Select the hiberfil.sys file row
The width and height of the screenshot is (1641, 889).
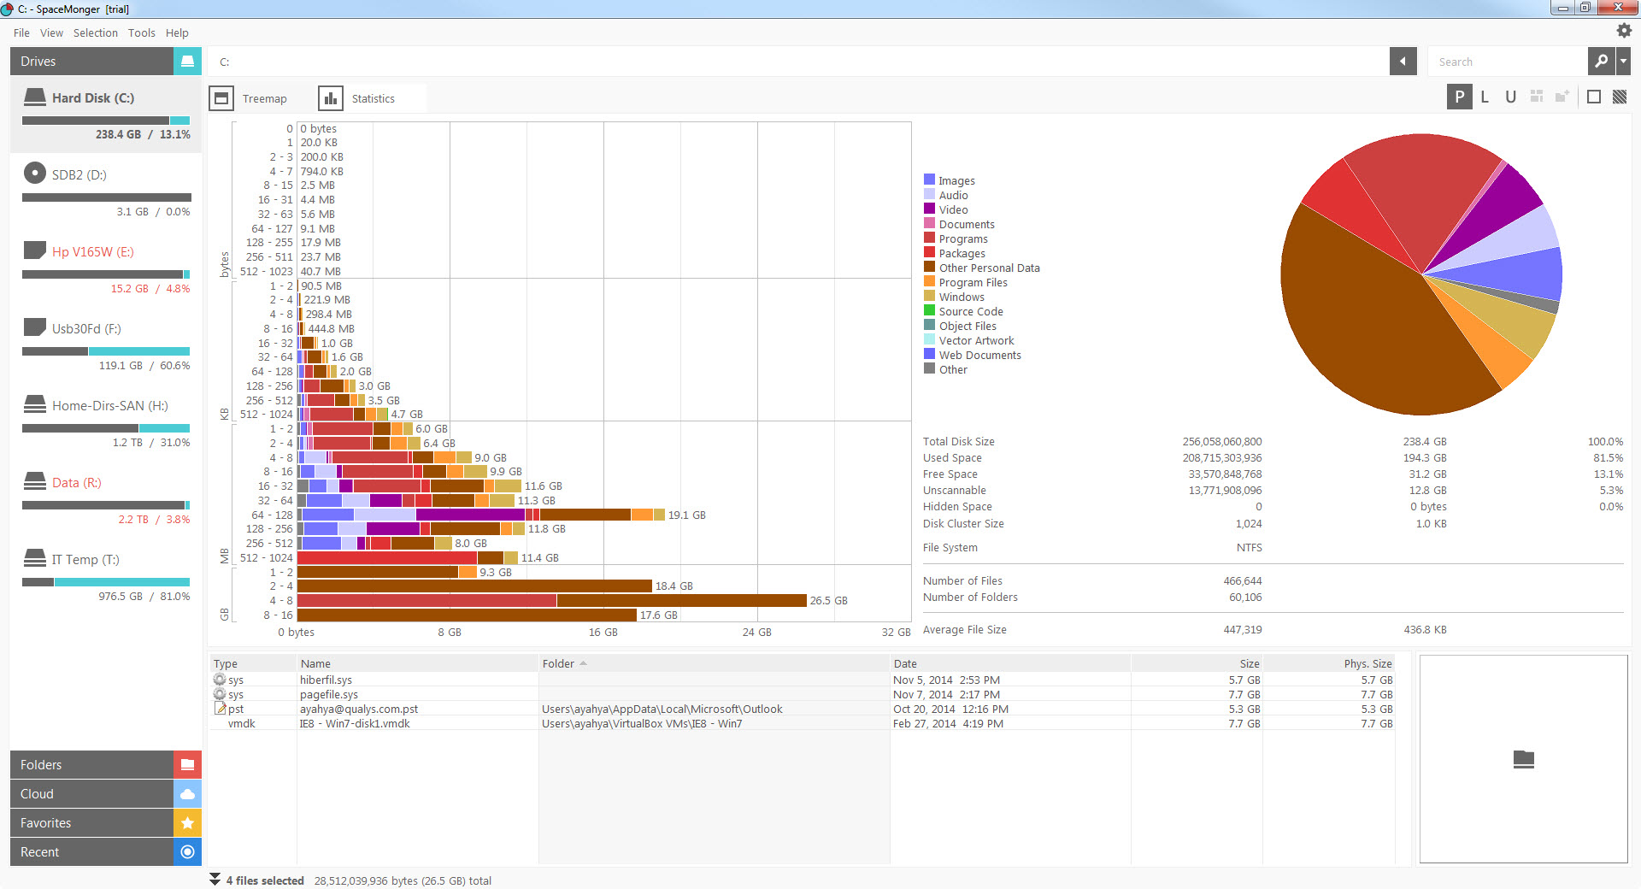[326, 680]
